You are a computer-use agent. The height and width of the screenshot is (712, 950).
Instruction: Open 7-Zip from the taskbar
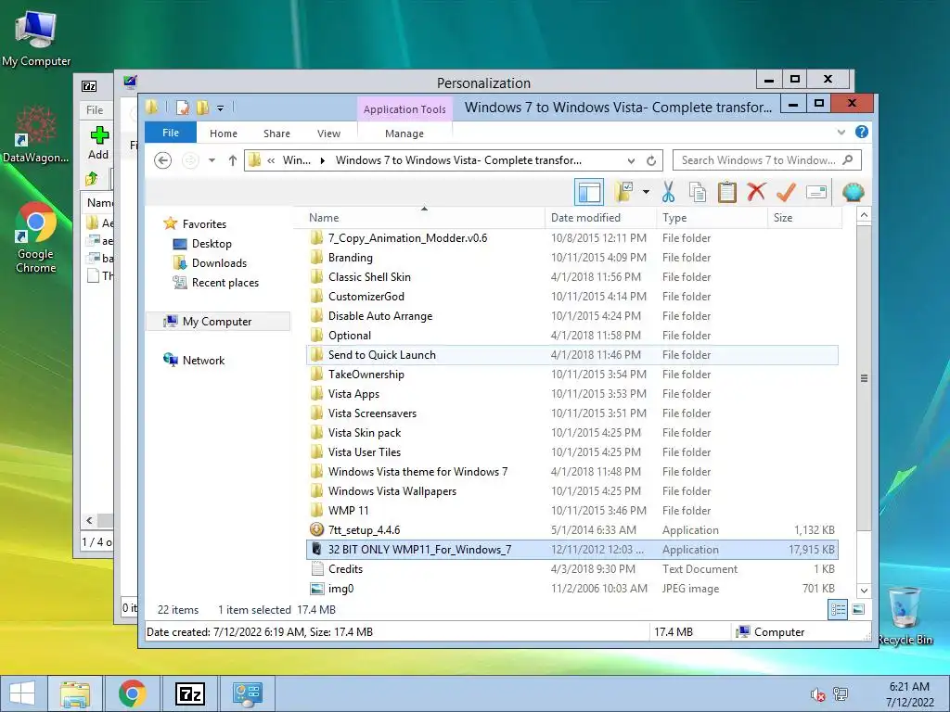[x=189, y=693]
